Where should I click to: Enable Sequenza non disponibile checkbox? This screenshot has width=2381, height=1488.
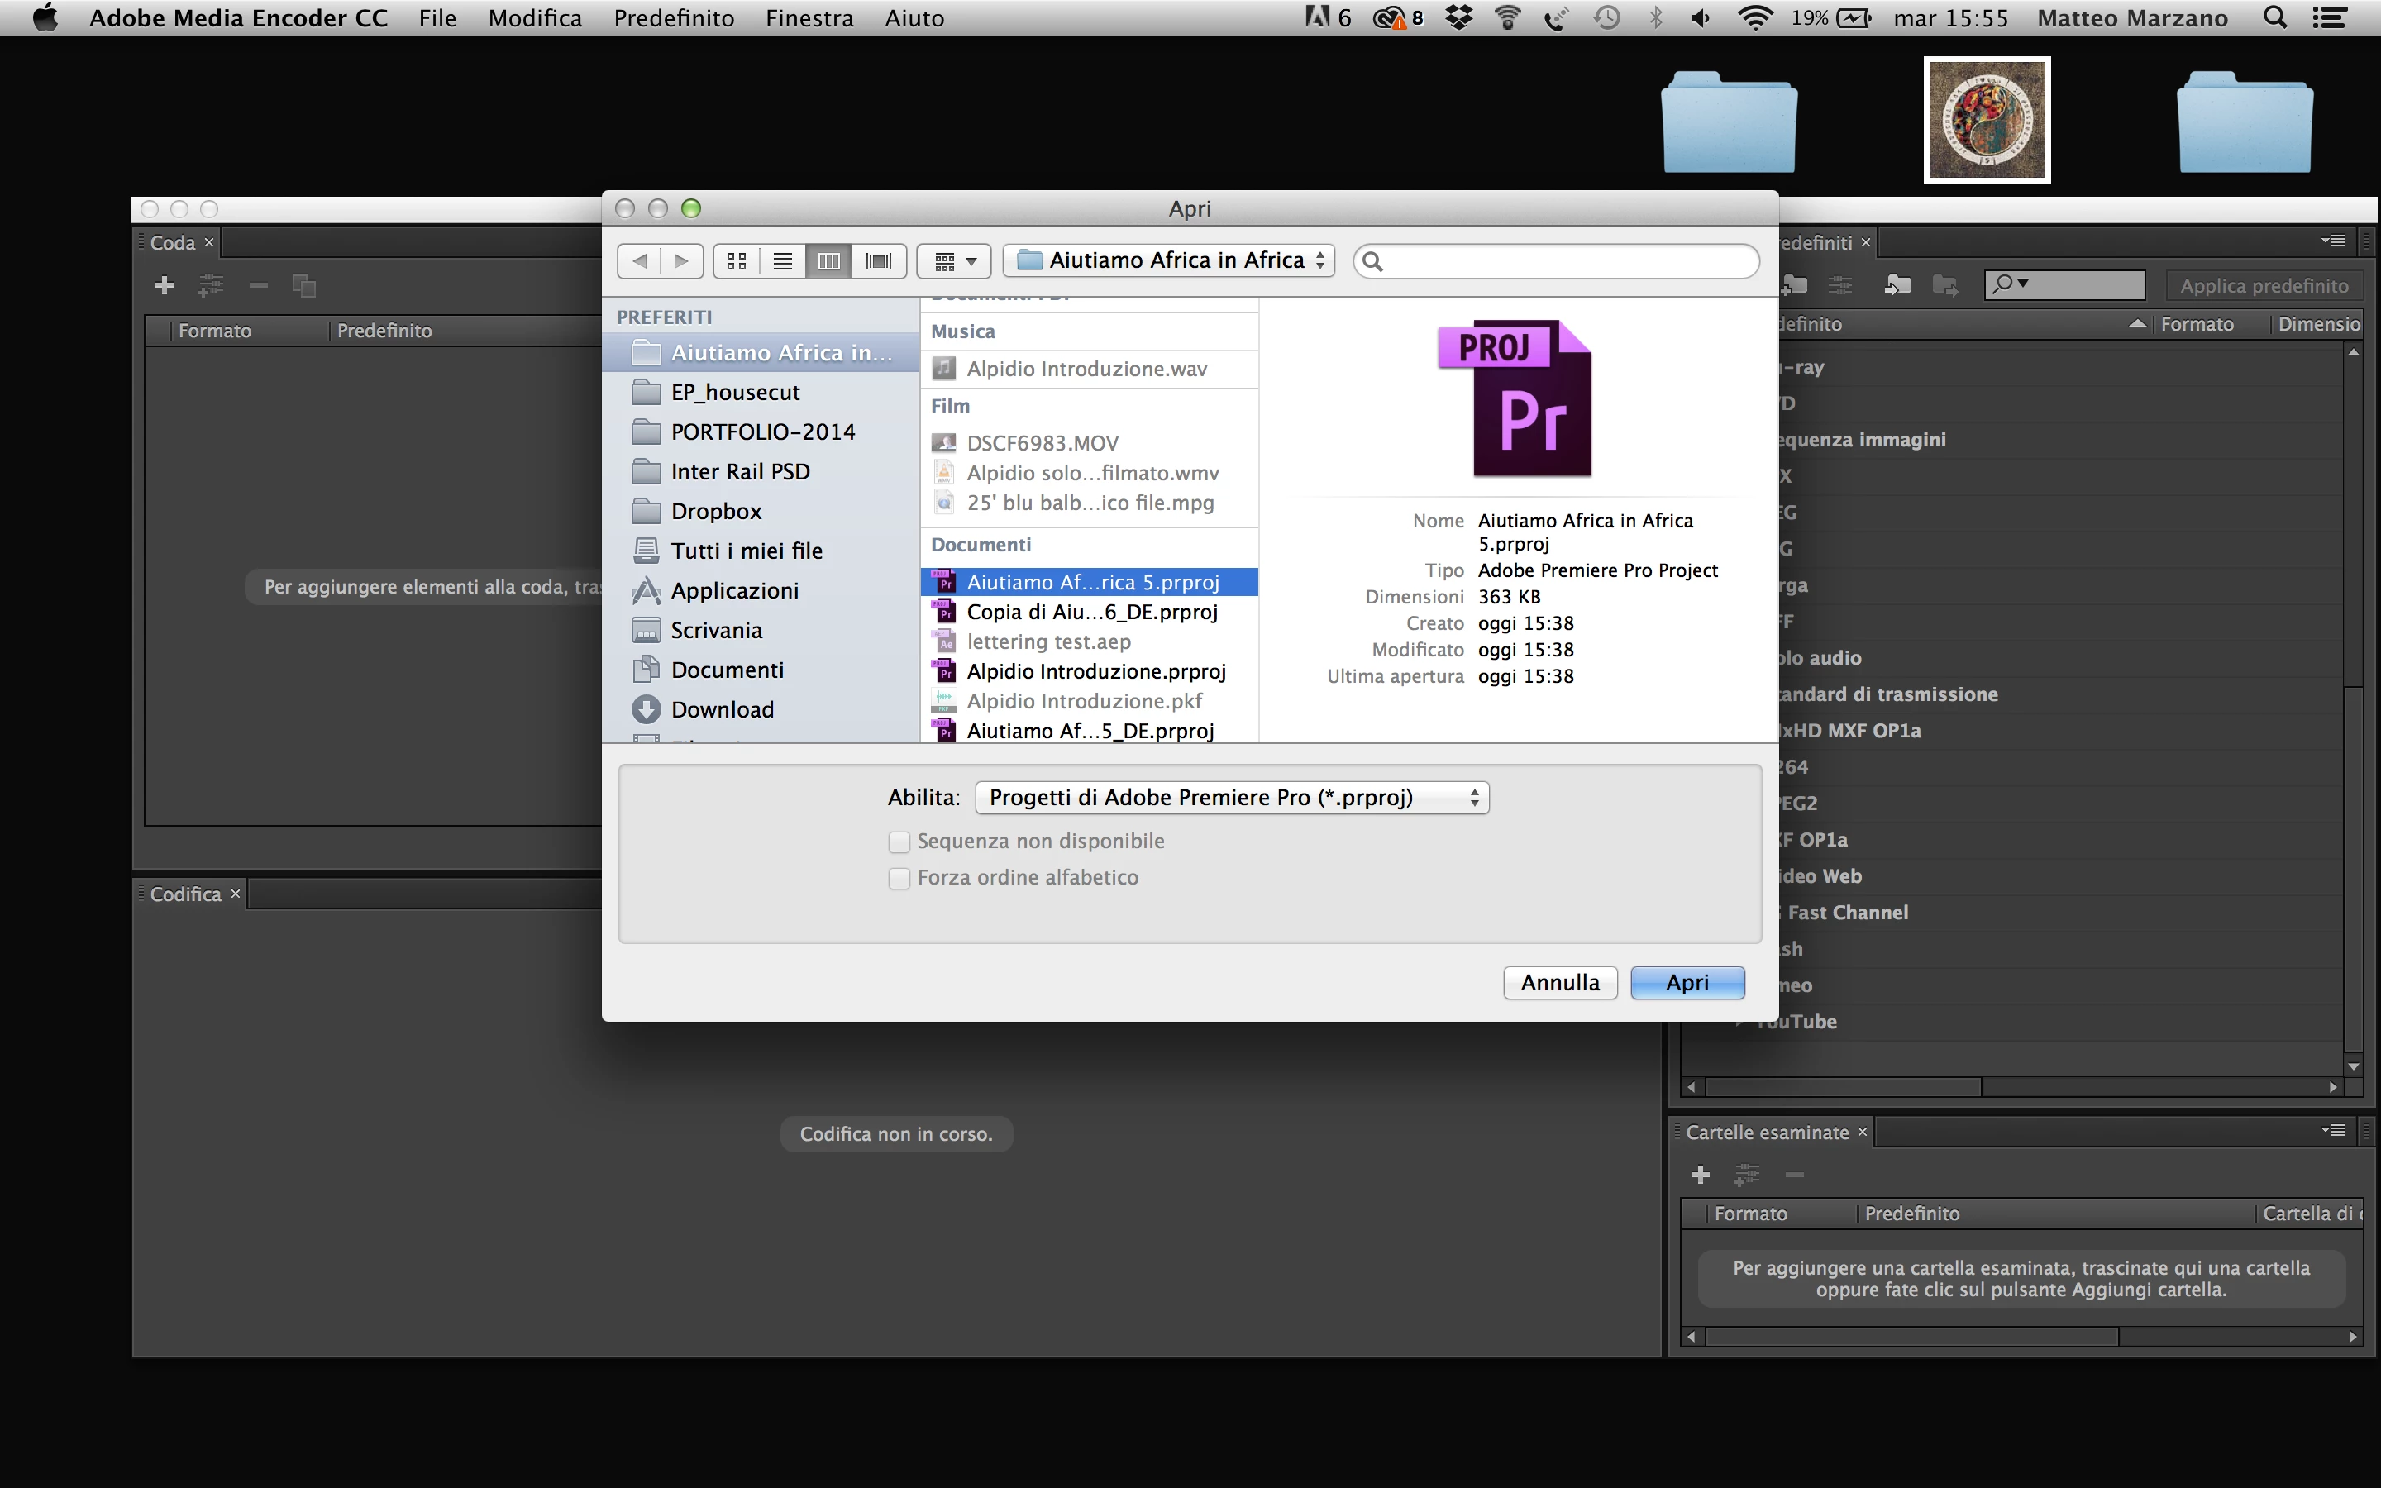click(899, 842)
